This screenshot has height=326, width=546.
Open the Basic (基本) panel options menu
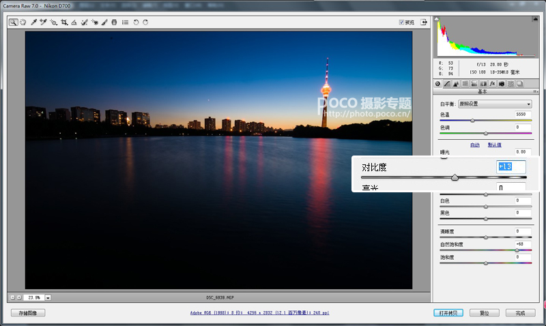tap(535, 91)
